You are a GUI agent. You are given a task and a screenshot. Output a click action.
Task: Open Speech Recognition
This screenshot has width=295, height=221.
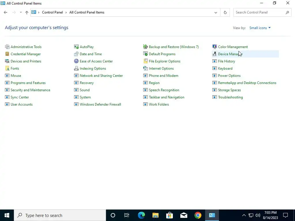pos(164,90)
